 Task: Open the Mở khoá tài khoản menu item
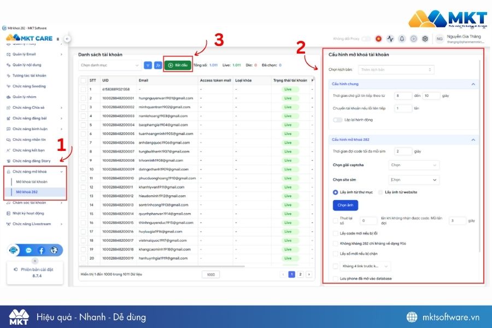pos(32,181)
